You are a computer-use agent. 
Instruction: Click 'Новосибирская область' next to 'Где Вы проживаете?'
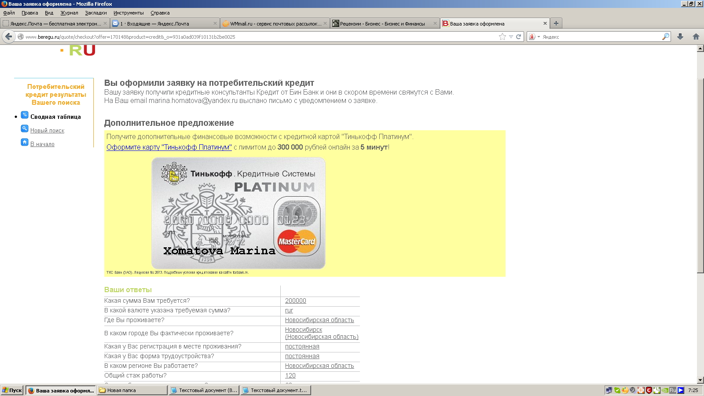point(319,320)
